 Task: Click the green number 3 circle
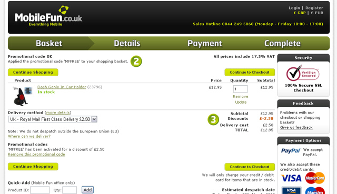[213, 119]
